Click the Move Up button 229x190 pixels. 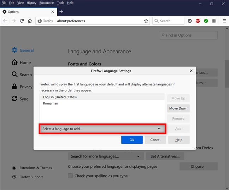coord(178,98)
